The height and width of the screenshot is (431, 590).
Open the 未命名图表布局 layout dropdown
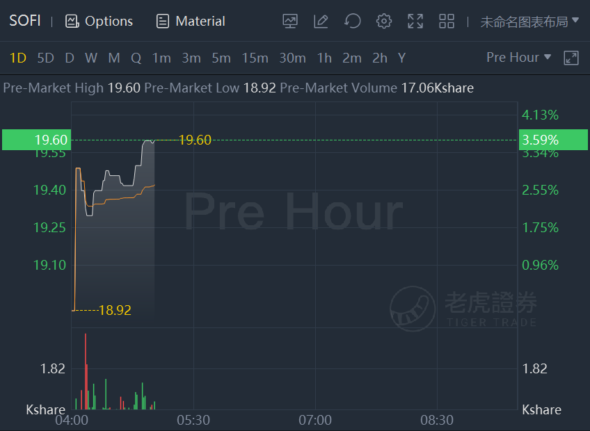529,22
